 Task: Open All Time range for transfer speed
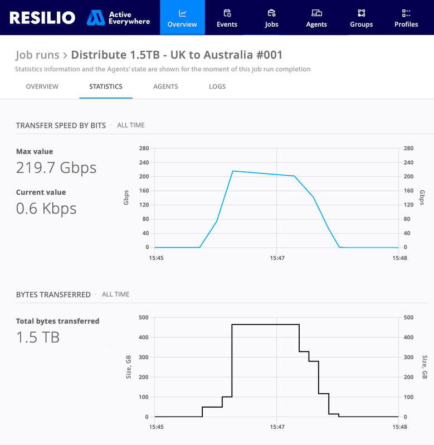coord(131,125)
